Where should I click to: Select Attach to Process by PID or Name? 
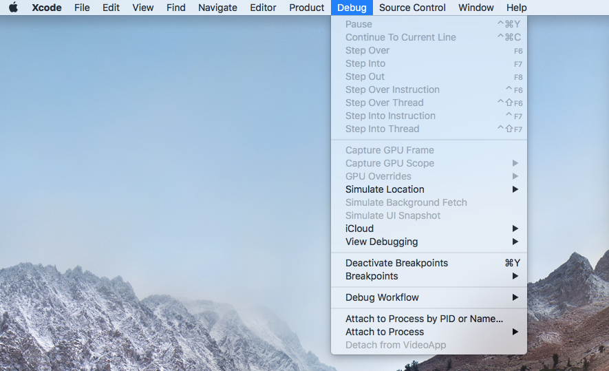(425, 319)
